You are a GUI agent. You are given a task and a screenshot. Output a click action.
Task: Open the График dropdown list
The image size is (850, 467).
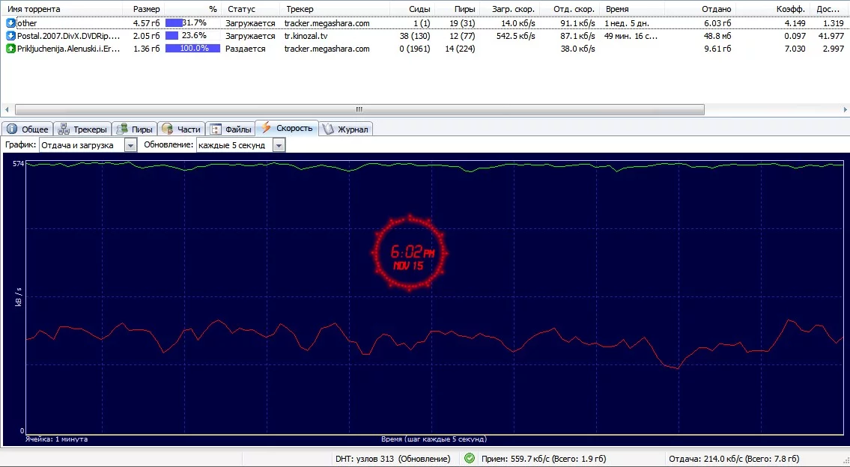point(130,145)
